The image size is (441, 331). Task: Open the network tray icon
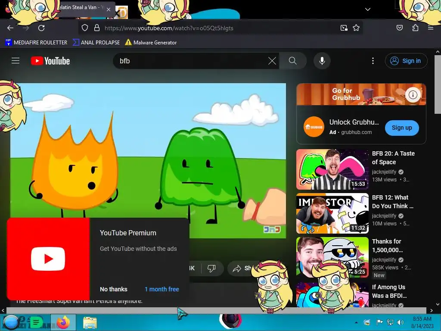[390, 322]
